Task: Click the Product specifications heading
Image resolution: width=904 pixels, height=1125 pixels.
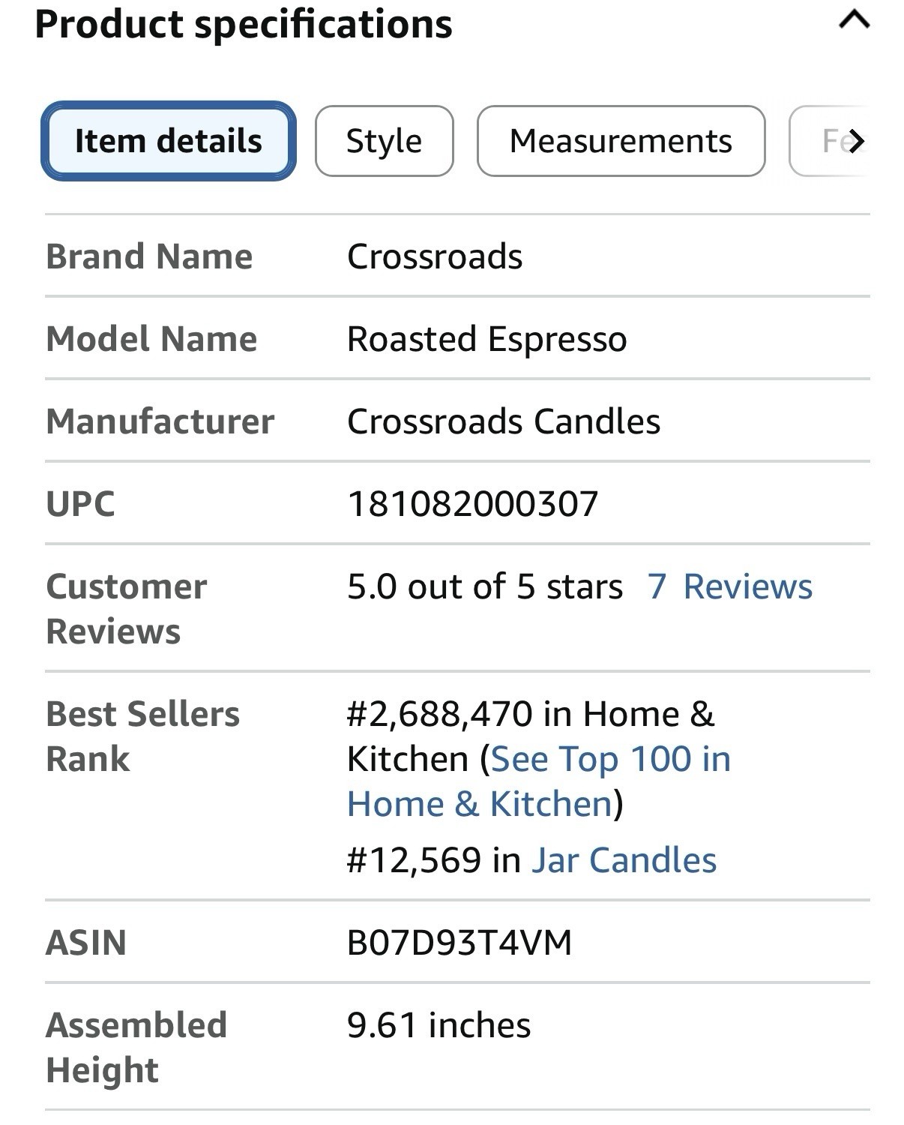Action: 244,24
